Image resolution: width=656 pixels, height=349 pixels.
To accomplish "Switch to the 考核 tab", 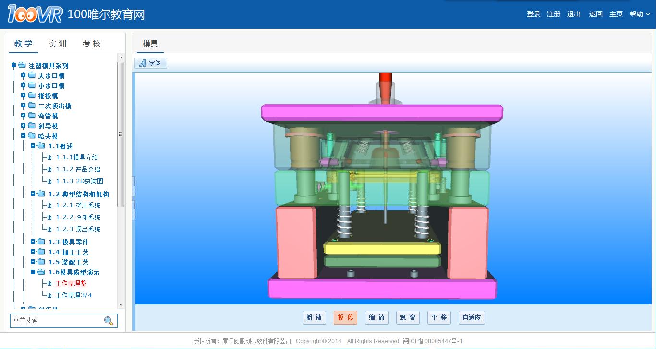I will 92,44.
